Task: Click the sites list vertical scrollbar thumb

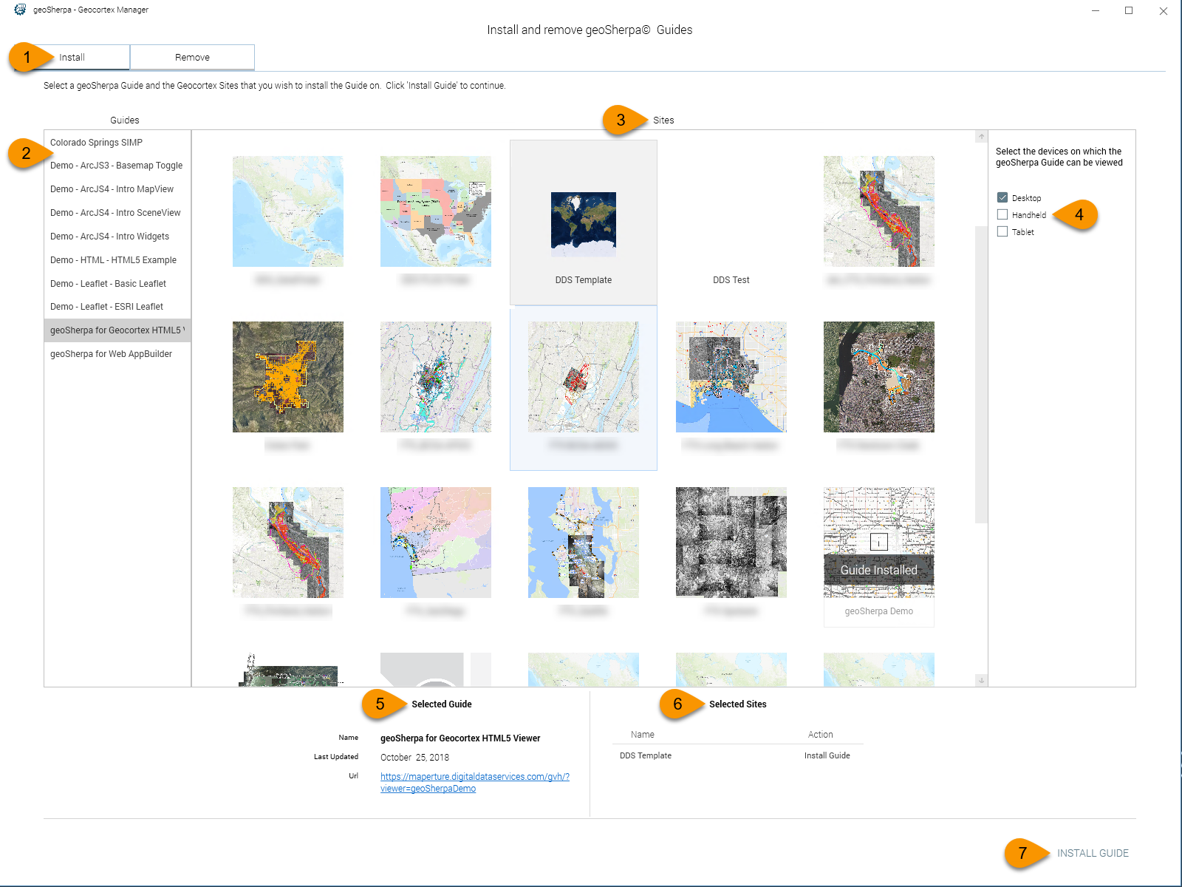Action: (982, 374)
